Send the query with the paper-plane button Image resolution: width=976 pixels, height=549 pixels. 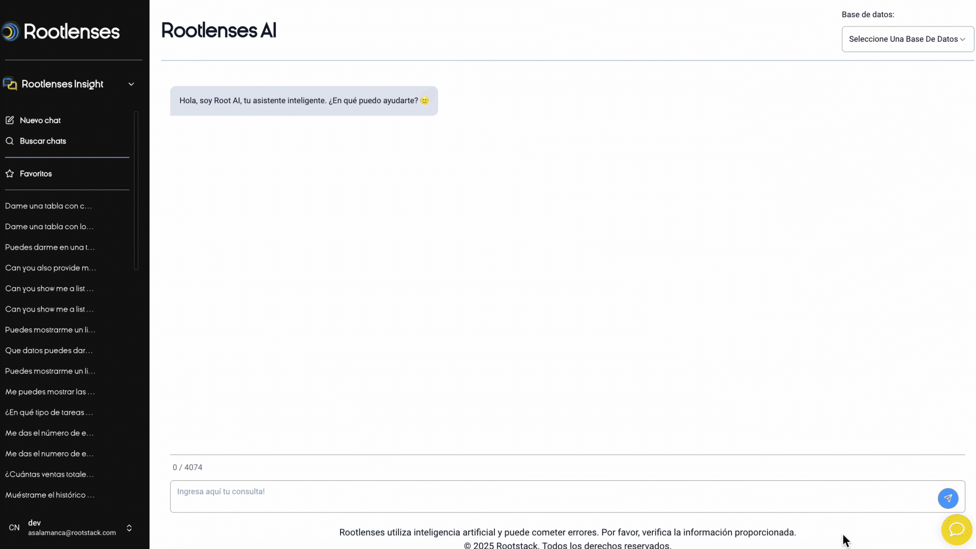[948, 498]
